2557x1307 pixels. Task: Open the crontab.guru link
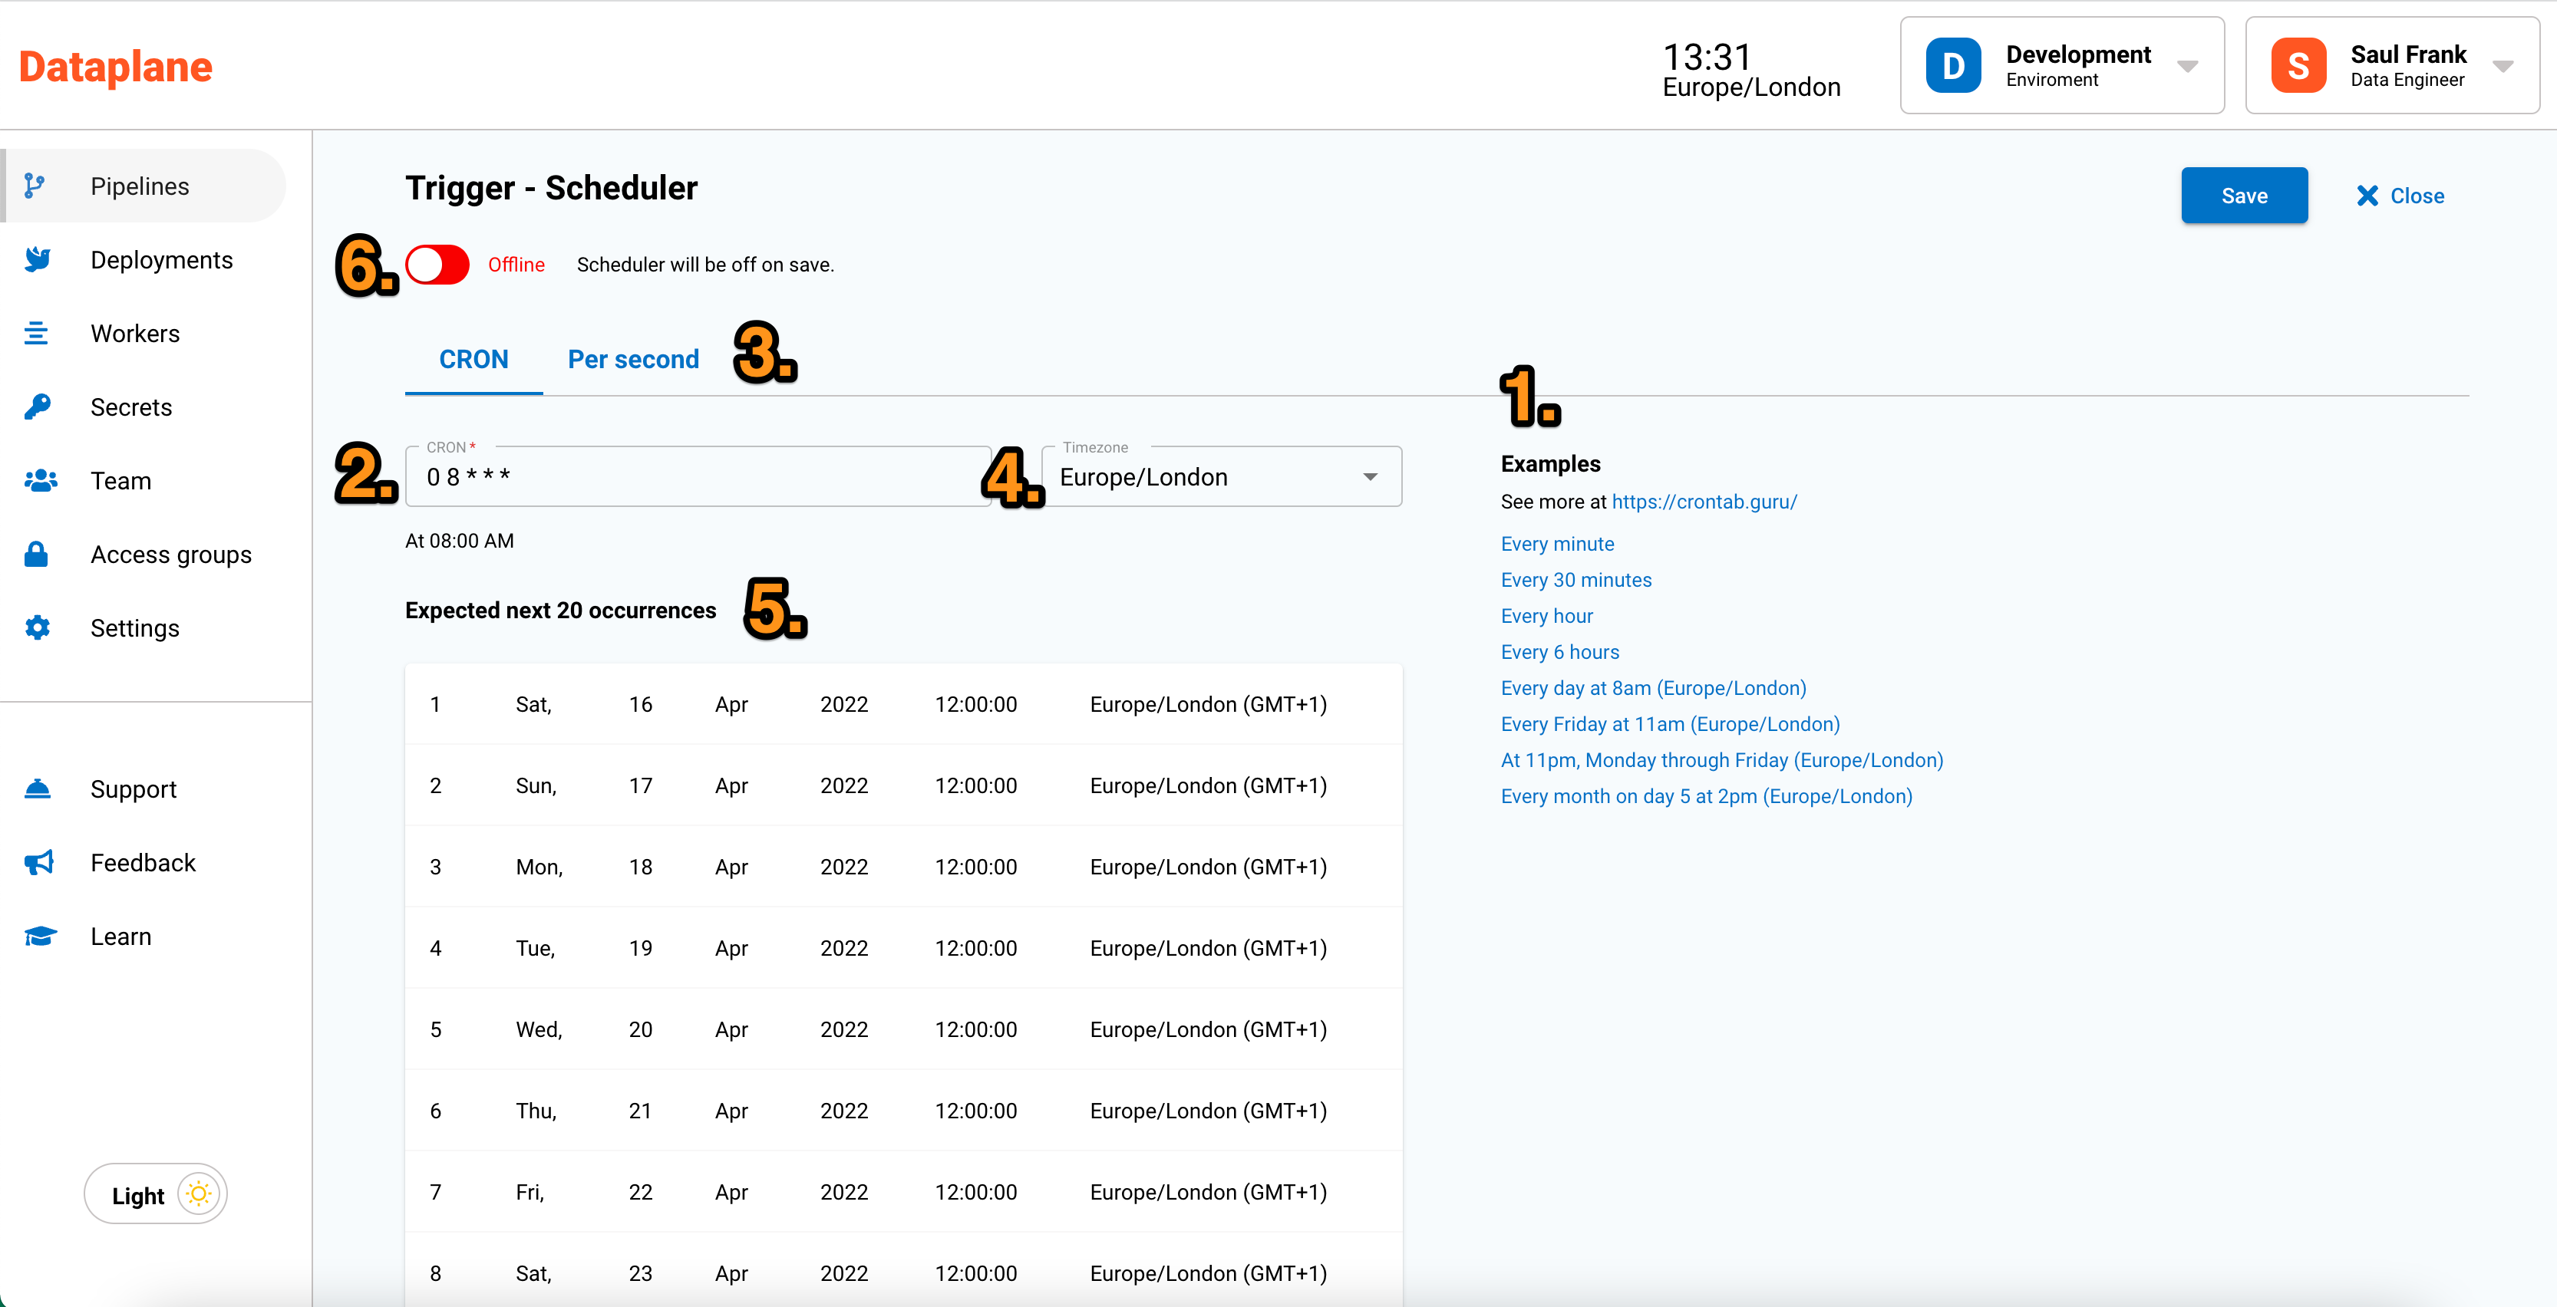1704,501
